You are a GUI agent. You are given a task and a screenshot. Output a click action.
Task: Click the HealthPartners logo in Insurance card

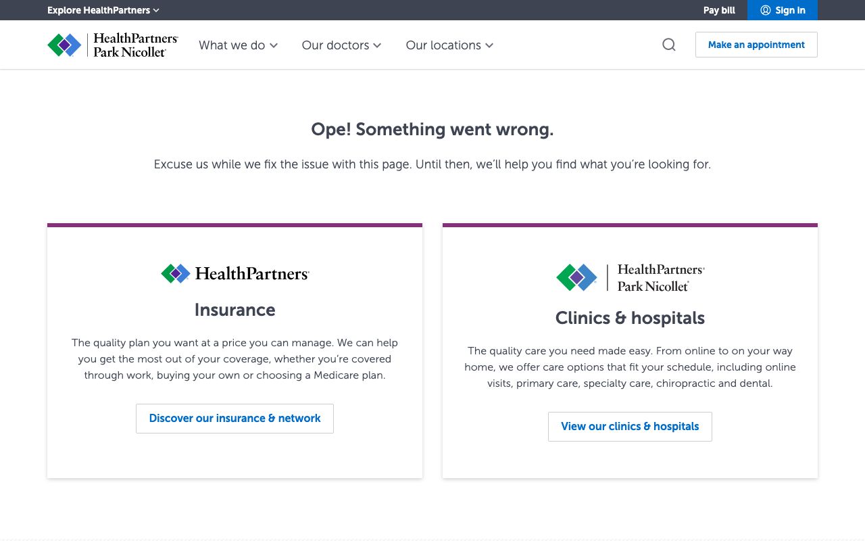234,273
